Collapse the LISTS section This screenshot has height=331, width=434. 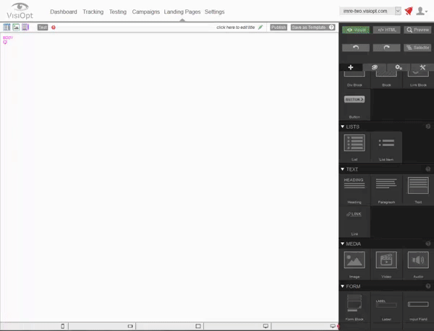(343, 126)
